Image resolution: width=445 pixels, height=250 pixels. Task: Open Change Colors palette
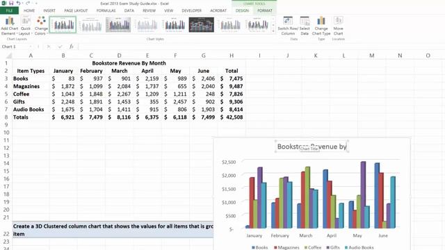pyautogui.click(x=41, y=26)
